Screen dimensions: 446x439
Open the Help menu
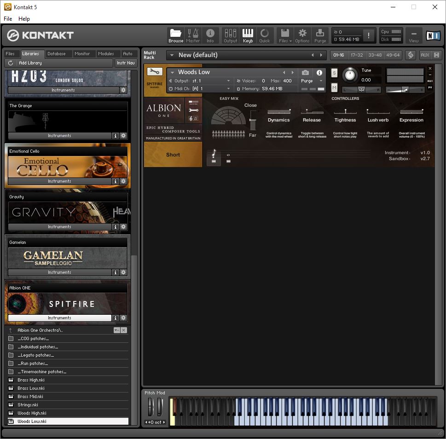pos(24,19)
